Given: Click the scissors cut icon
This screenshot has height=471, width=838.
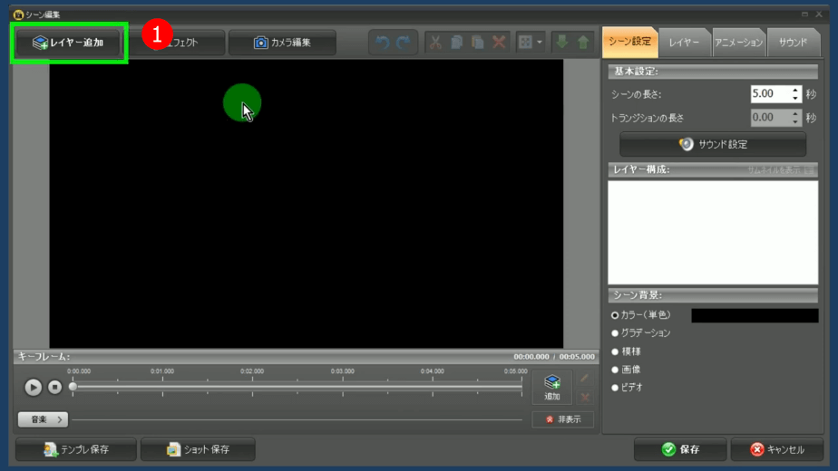Looking at the screenshot, I should point(435,43).
